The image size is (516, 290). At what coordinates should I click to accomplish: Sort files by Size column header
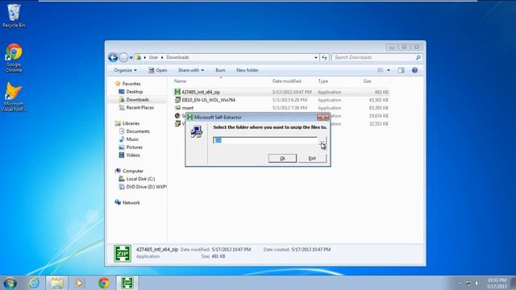(x=368, y=81)
